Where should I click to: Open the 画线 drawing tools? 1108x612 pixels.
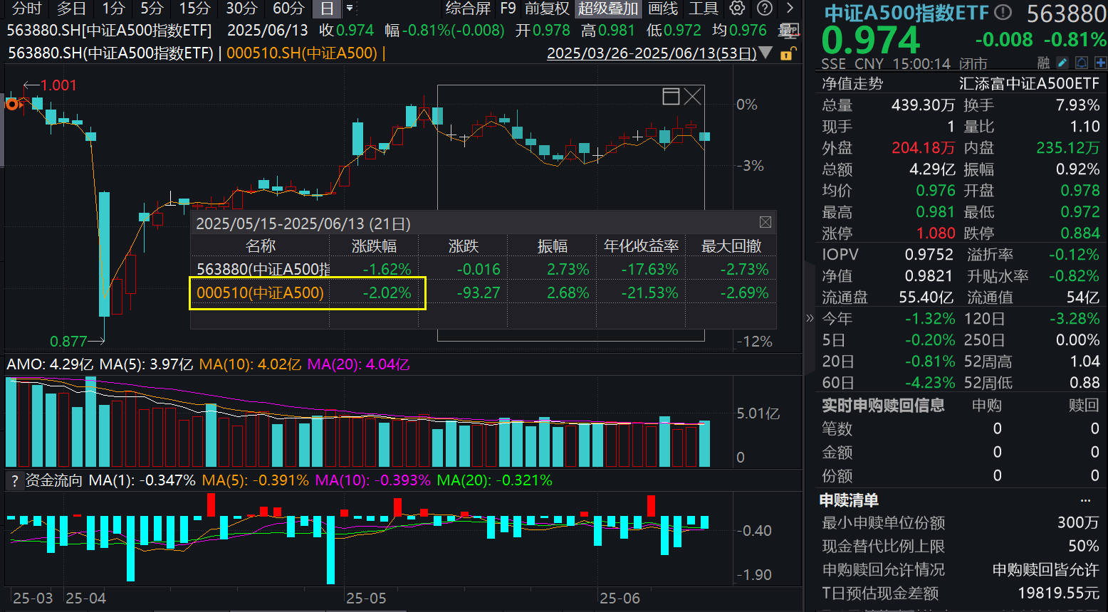(x=663, y=9)
